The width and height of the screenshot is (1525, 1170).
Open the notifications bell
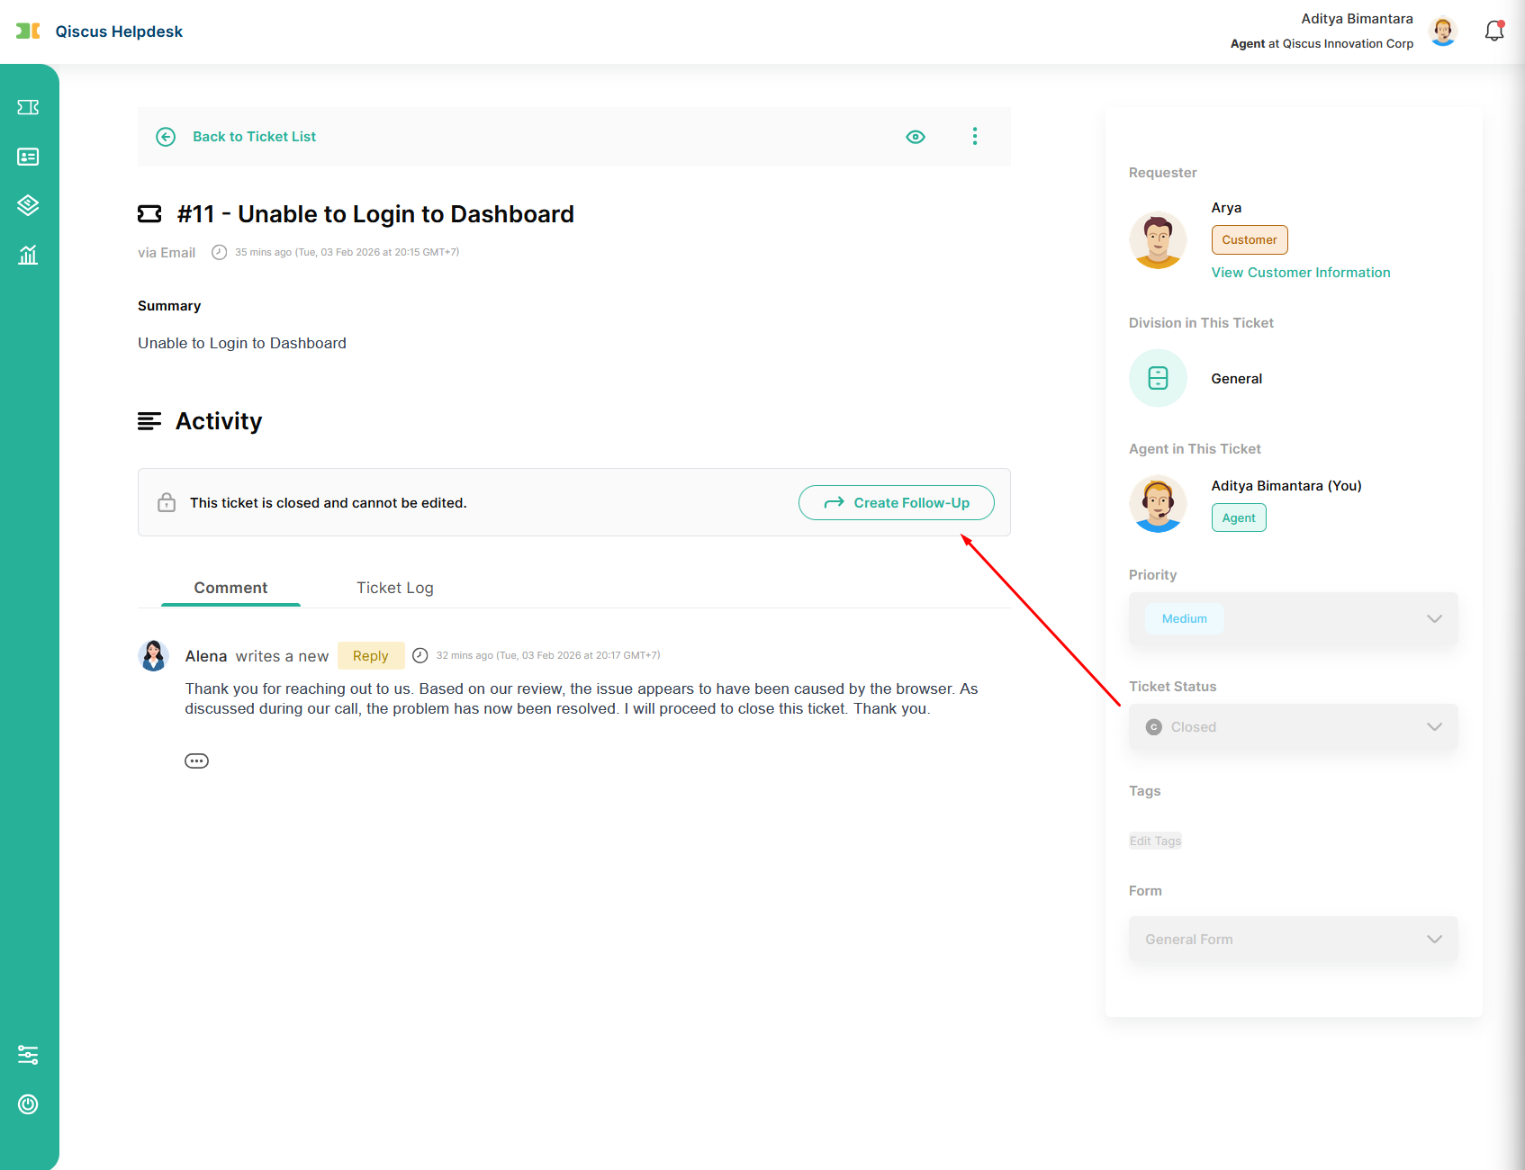1494,31
